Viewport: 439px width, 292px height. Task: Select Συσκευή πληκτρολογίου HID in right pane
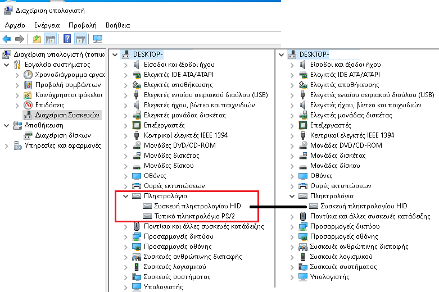coord(364,206)
